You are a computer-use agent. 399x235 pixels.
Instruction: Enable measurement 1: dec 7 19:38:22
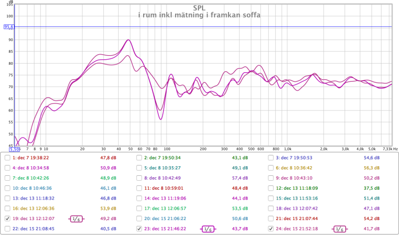click(7, 158)
